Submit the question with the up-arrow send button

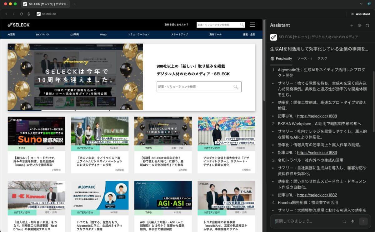coord(363,221)
